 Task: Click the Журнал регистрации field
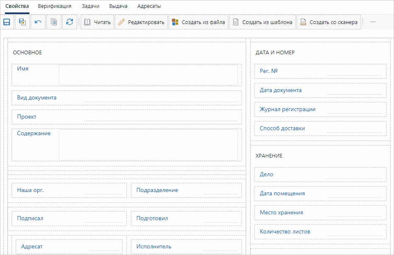point(354,109)
